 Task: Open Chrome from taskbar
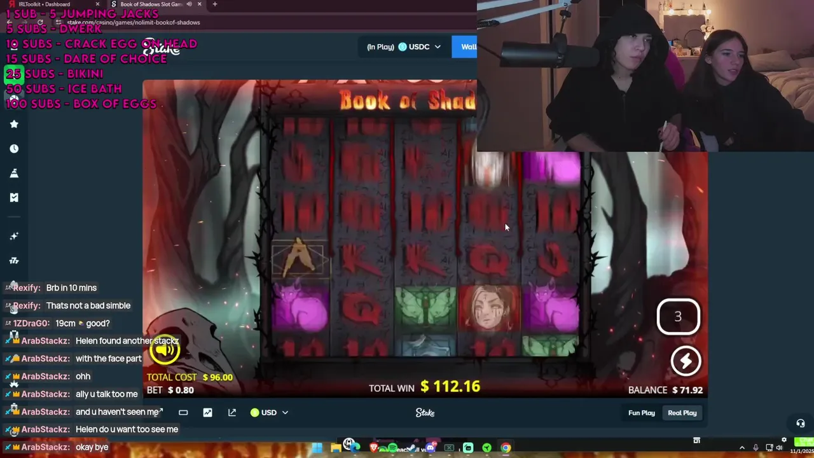506,448
